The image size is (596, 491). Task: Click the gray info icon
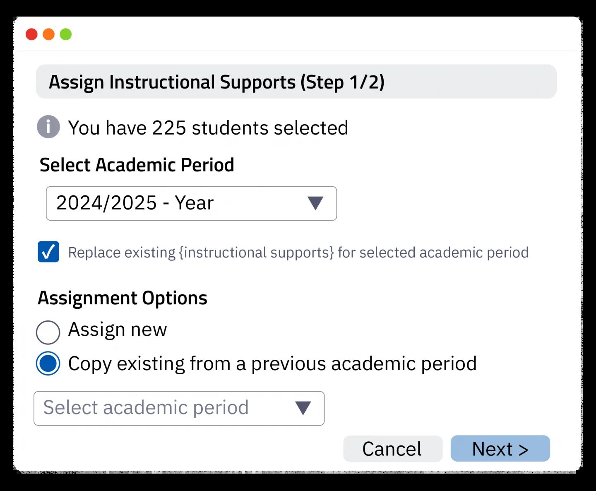[48, 127]
